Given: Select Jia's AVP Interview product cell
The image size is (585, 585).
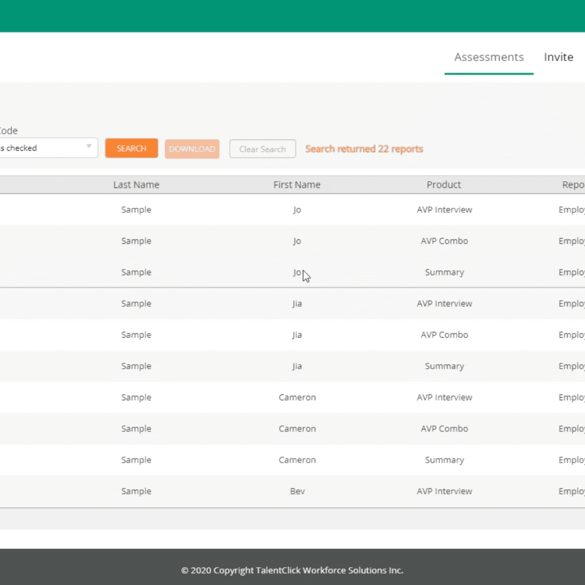Looking at the screenshot, I should pos(444,304).
